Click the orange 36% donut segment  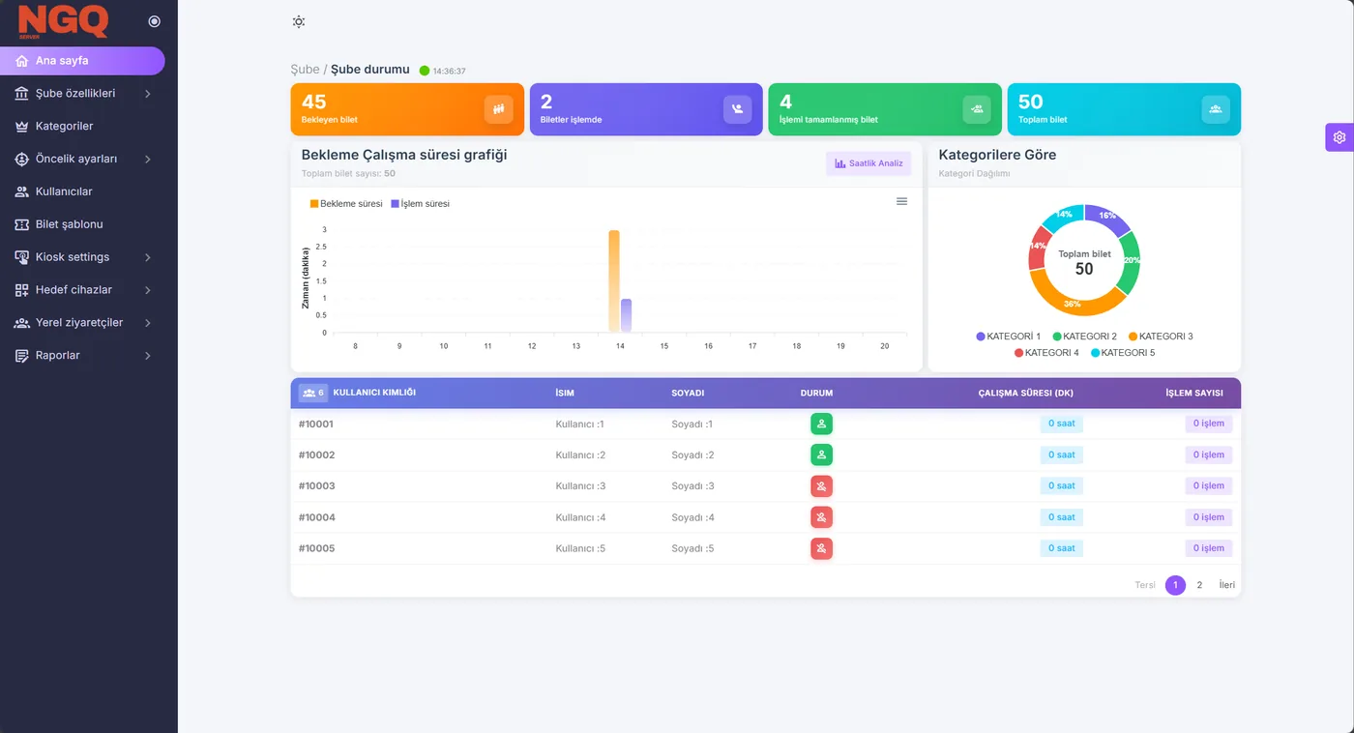pos(1074,303)
